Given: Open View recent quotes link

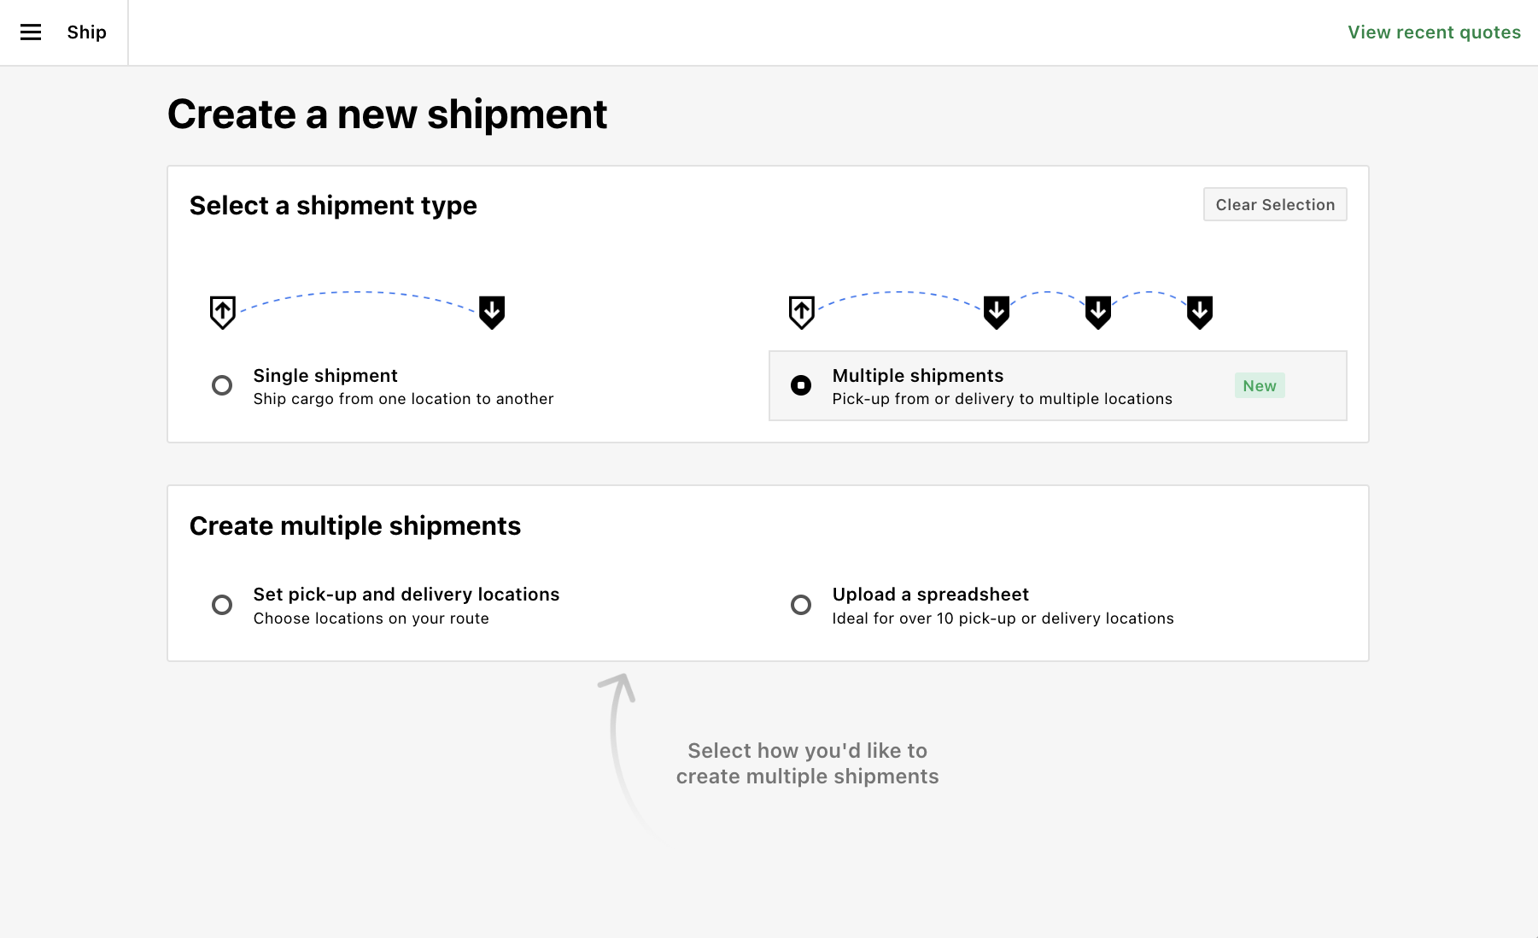Looking at the screenshot, I should (1435, 32).
